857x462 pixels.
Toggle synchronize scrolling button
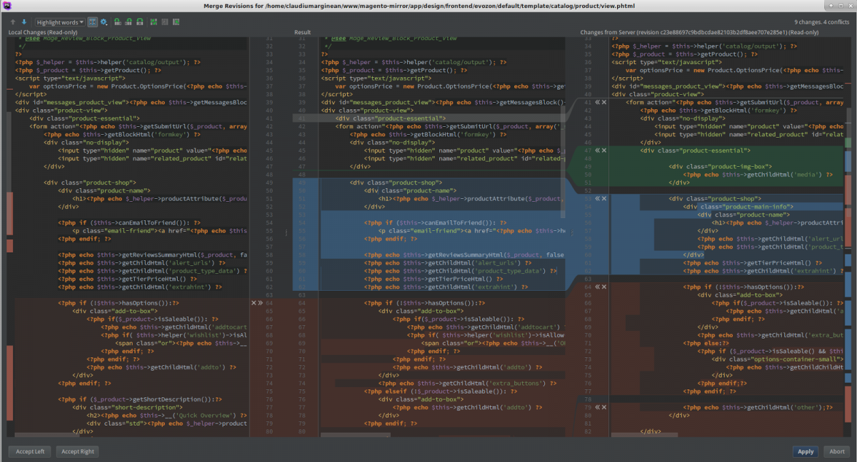pos(93,22)
